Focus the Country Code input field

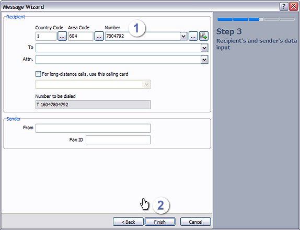(x=46, y=36)
